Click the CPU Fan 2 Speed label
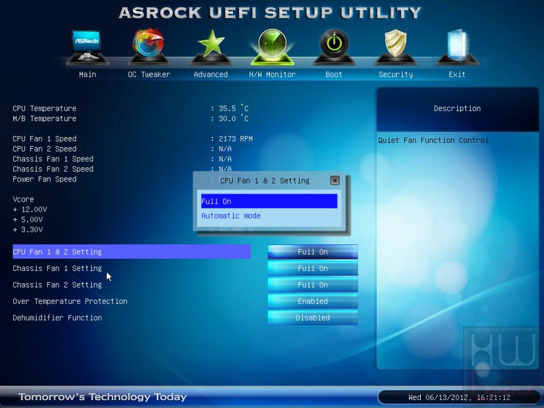Image resolution: width=544 pixels, height=408 pixels. [x=44, y=149]
